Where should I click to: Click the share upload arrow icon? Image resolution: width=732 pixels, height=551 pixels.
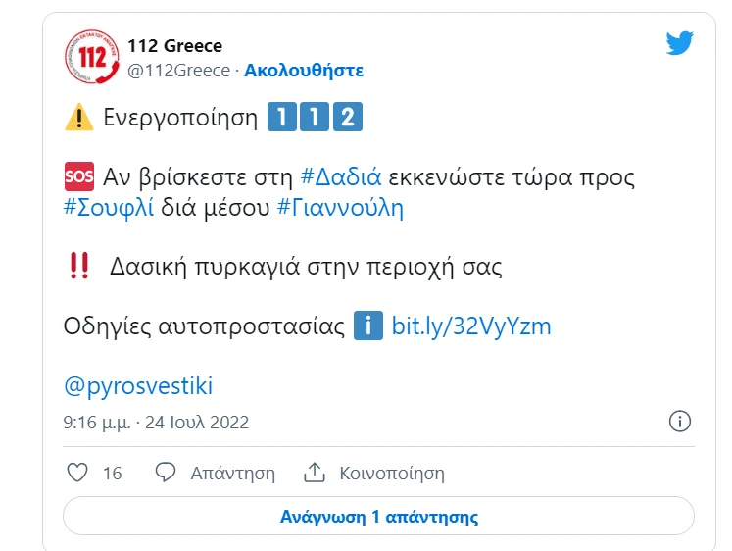pyautogui.click(x=314, y=473)
